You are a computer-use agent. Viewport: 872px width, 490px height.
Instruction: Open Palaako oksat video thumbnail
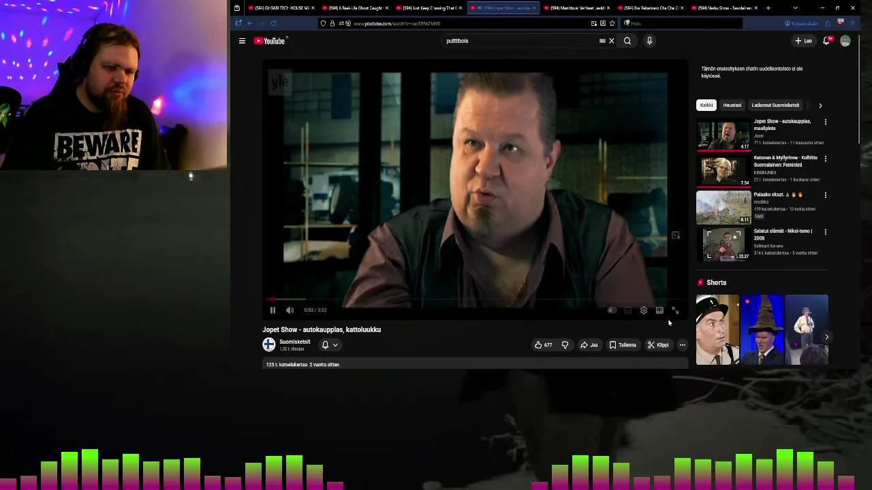point(723,208)
